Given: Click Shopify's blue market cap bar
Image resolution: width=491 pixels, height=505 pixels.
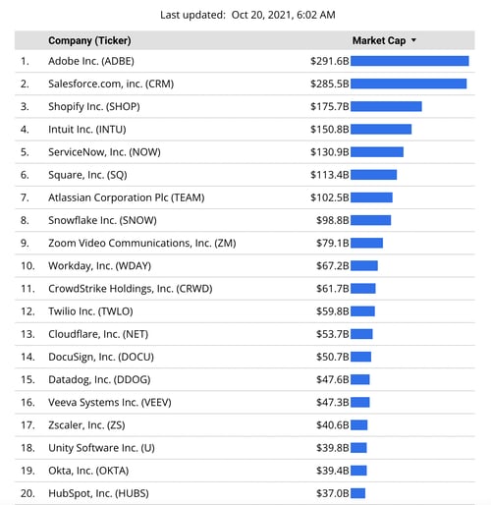Looking at the screenshot, I should coord(386,106).
